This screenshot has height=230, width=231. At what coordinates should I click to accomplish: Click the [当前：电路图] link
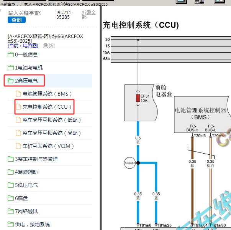[x=23, y=46]
